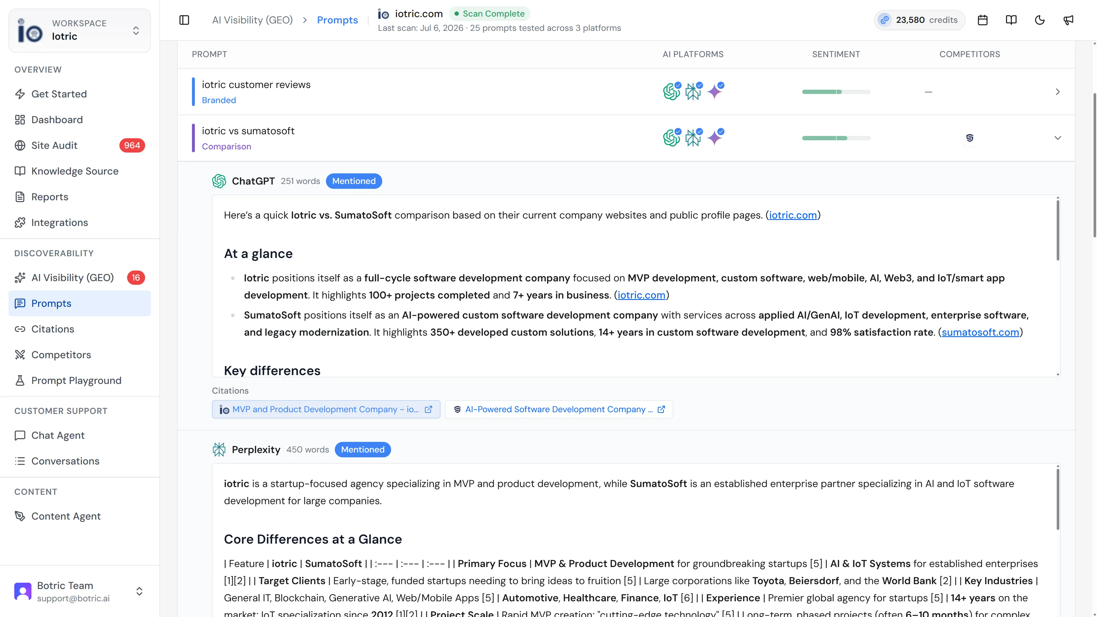Open Get Started in sidebar
Screen dimensions: 1097x617
80,94
